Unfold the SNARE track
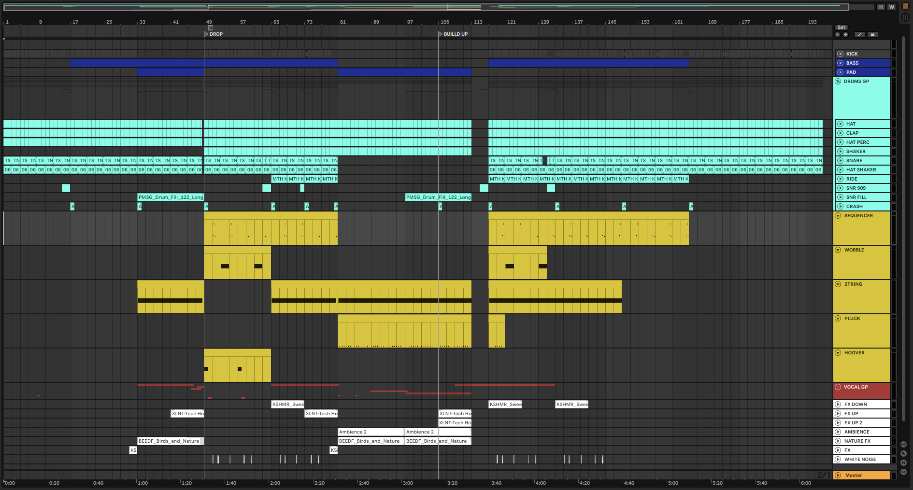The image size is (913, 490). [x=840, y=161]
